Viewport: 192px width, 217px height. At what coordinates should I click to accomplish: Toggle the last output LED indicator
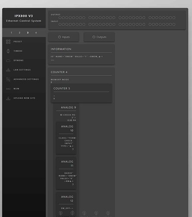[174, 18]
